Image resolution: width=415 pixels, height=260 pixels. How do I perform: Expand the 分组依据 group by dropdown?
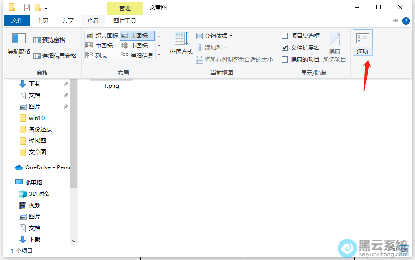[215, 36]
